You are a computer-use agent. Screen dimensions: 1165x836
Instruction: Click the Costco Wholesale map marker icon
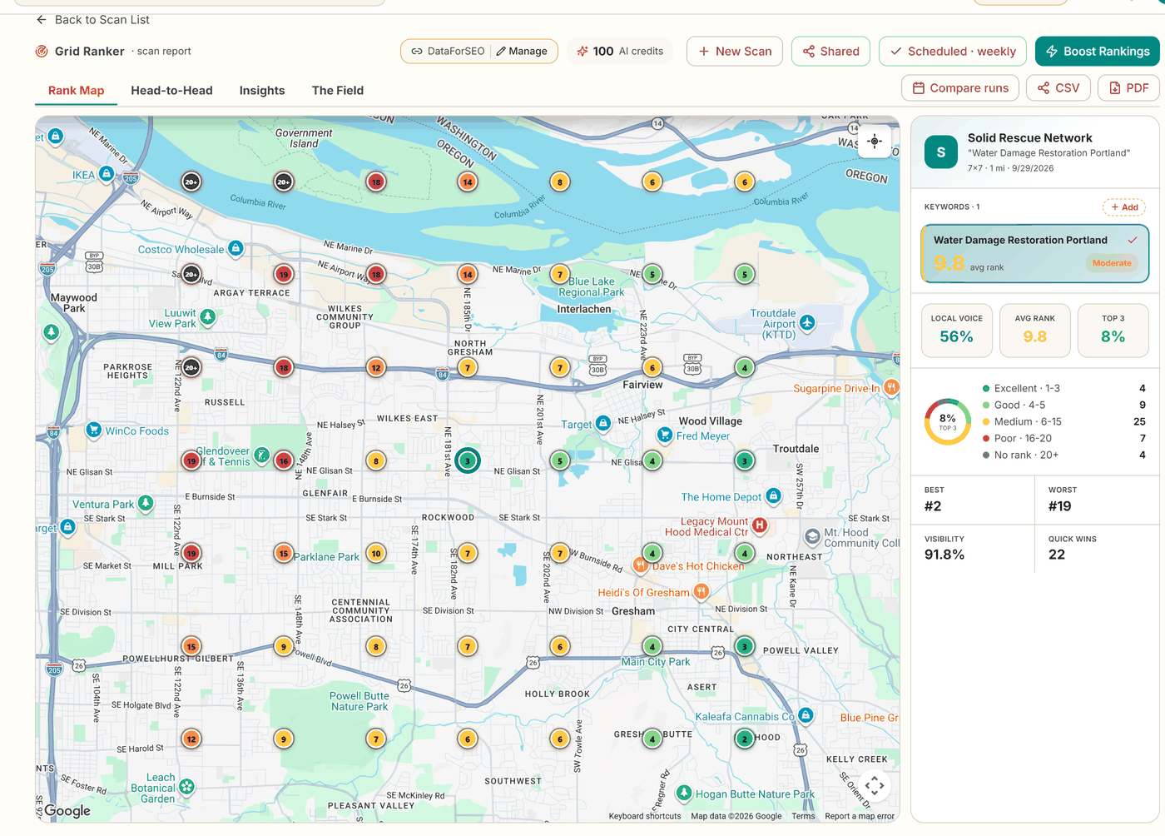click(x=235, y=248)
